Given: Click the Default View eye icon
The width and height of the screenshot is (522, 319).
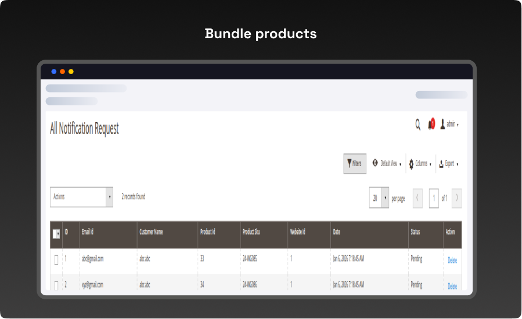Looking at the screenshot, I should (375, 164).
